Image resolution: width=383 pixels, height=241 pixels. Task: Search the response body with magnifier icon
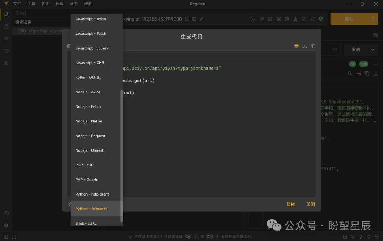350,73
